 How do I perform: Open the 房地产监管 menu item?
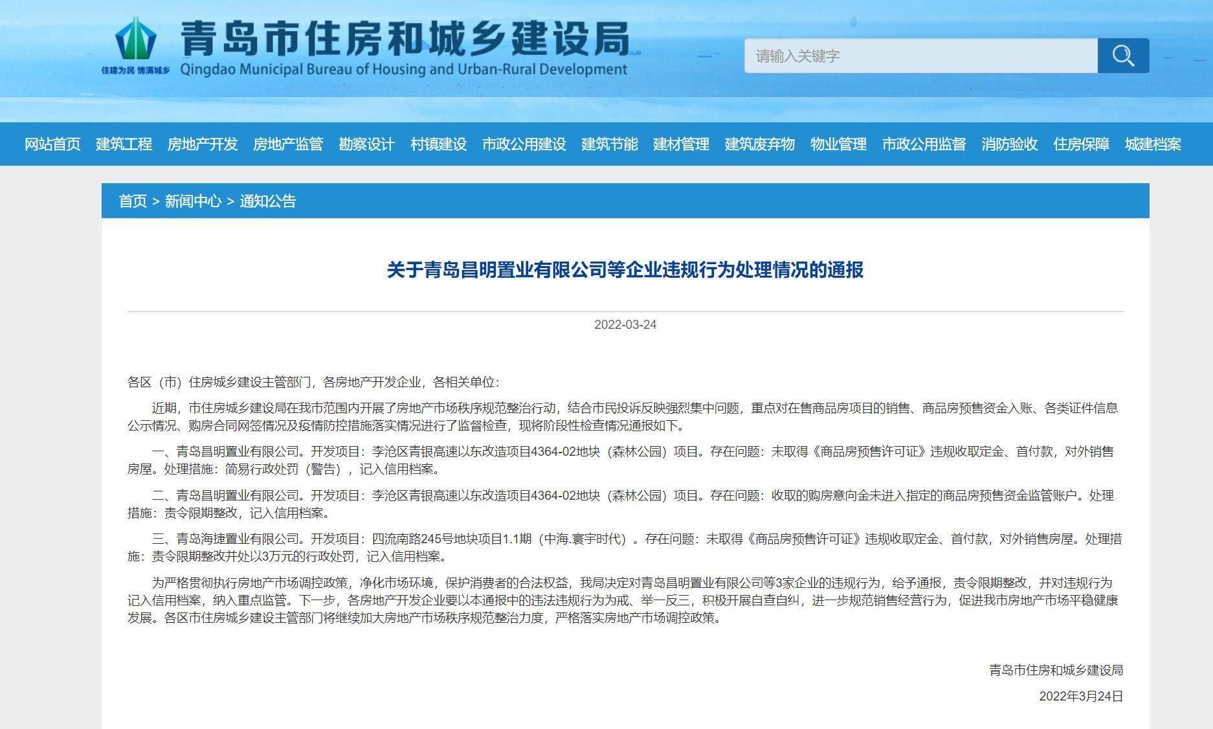288,144
